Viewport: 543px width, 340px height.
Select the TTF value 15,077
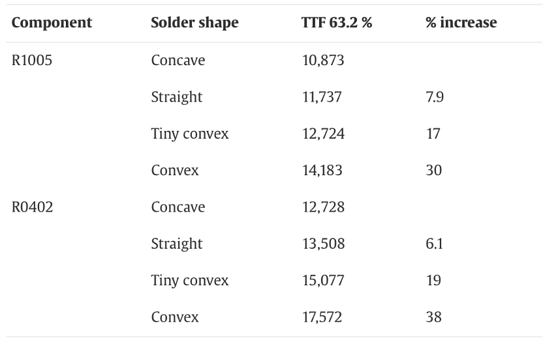[322, 281]
